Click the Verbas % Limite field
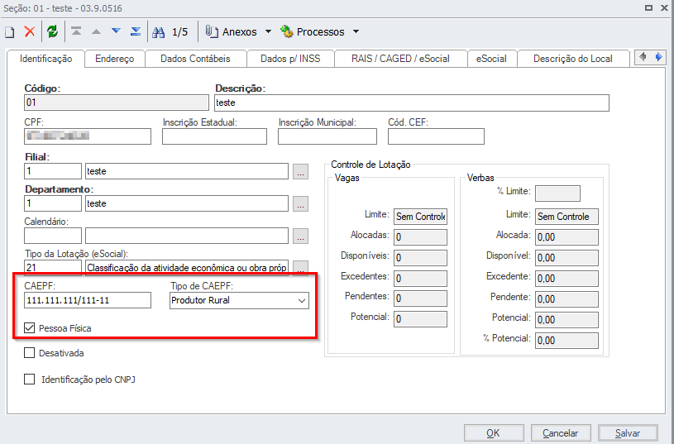This screenshot has height=444, width=674. 557,193
